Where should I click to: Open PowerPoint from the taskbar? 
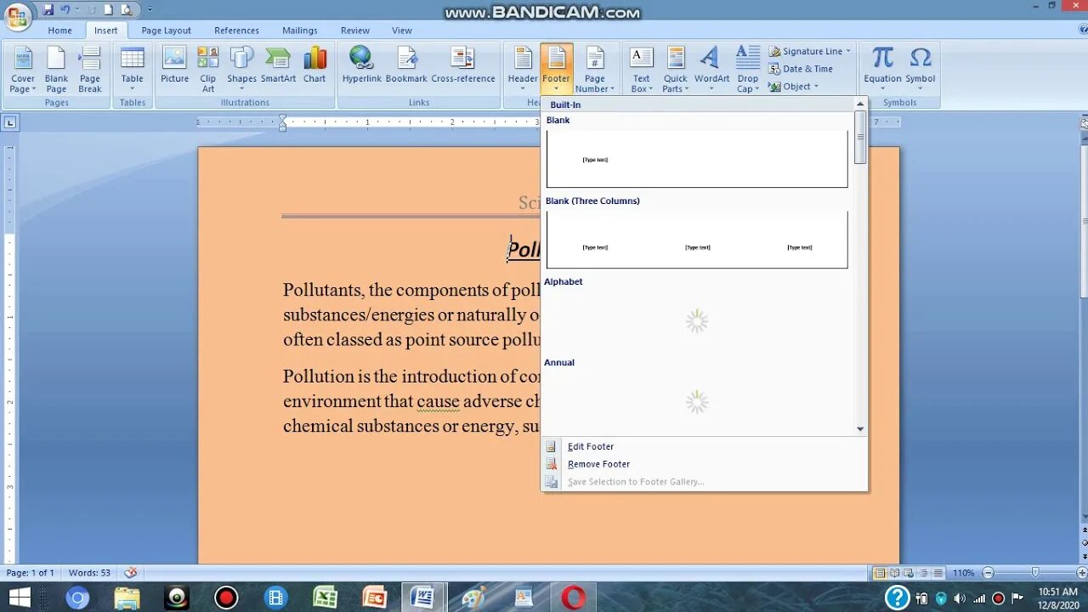pos(374,598)
